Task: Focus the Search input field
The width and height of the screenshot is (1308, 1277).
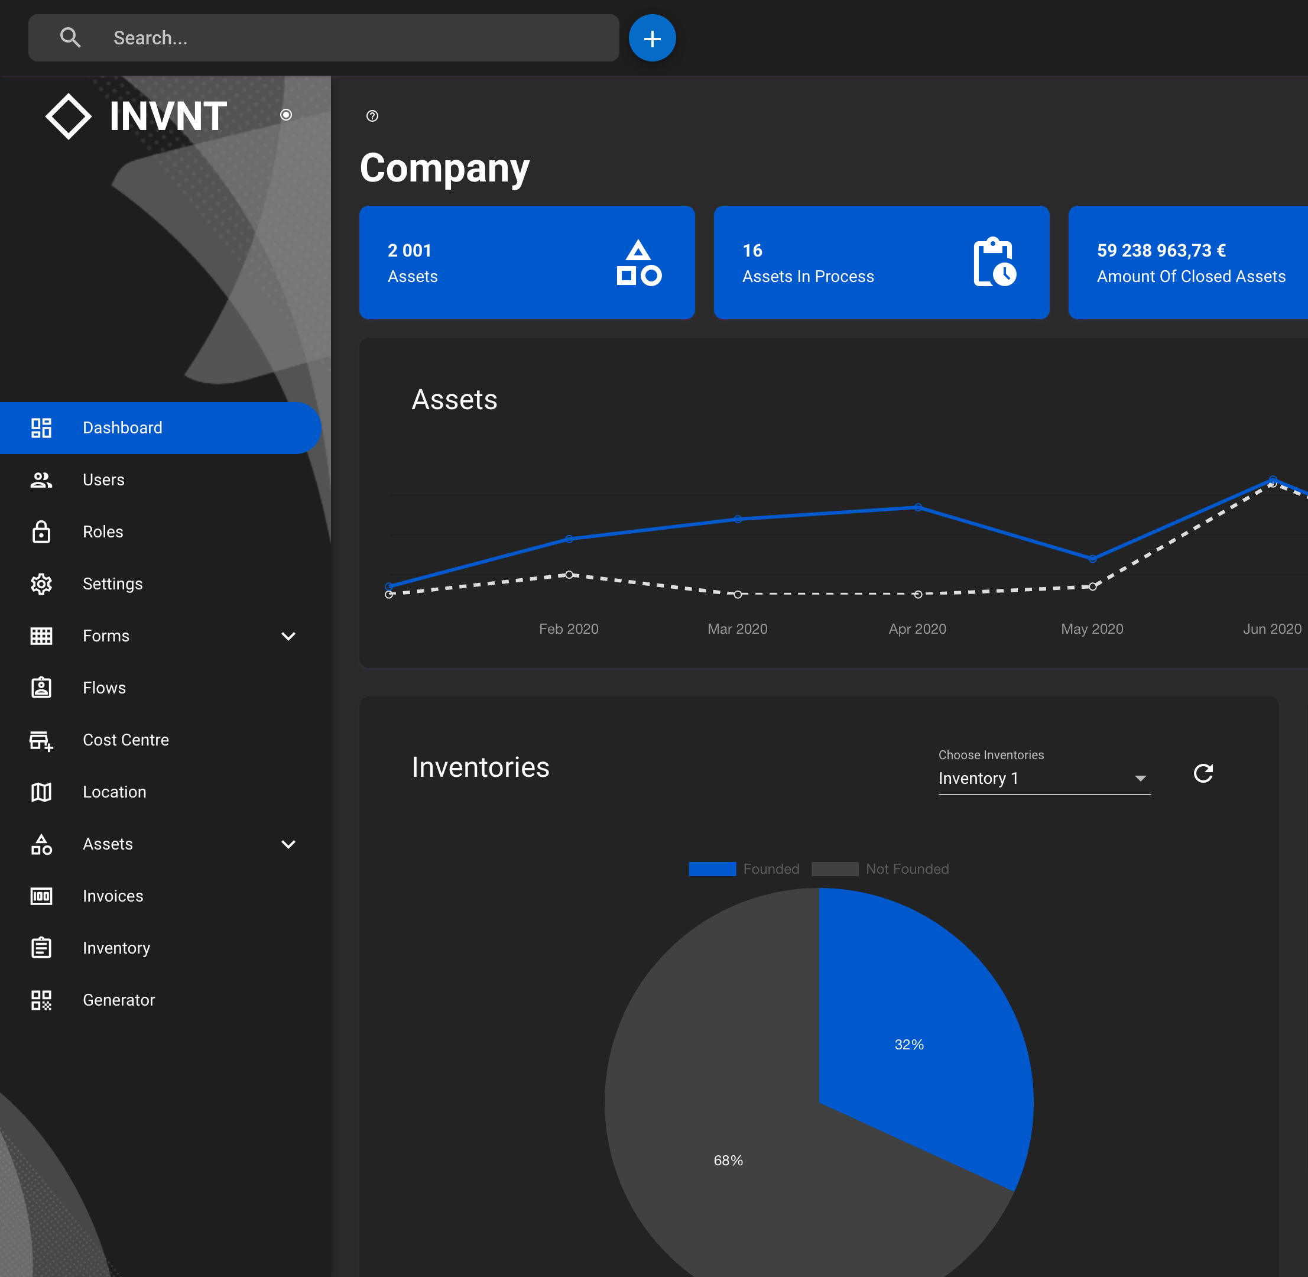Action: tap(355, 38)
